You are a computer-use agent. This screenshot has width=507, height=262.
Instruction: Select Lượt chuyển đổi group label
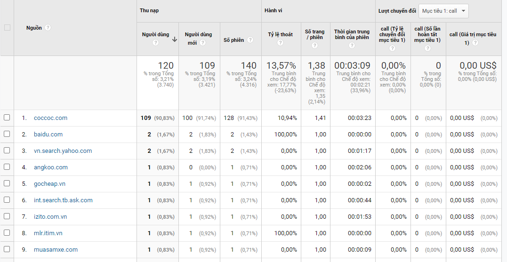coord(397,11)
